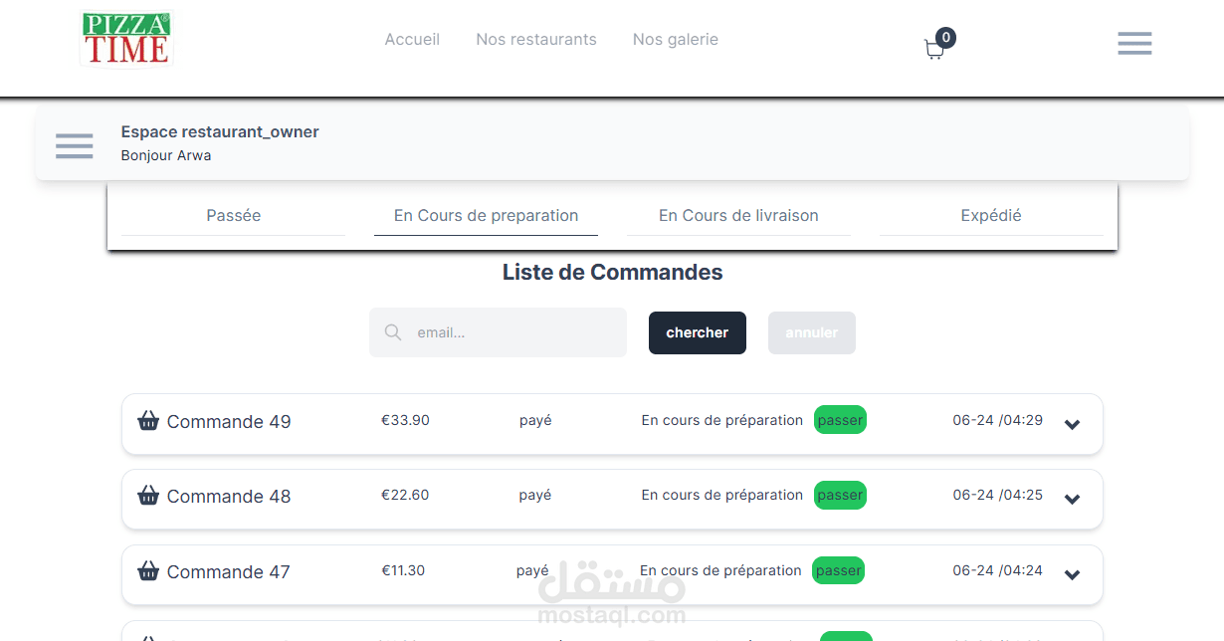1224x641 pixels.
Task: Click the Commande 47 title
Action: tap(228, 572)
